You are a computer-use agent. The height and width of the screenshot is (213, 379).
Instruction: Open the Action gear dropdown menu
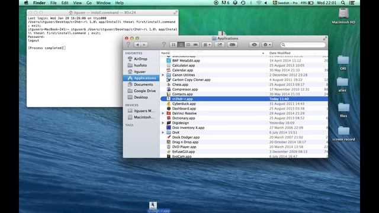click(x=267, y=45)
